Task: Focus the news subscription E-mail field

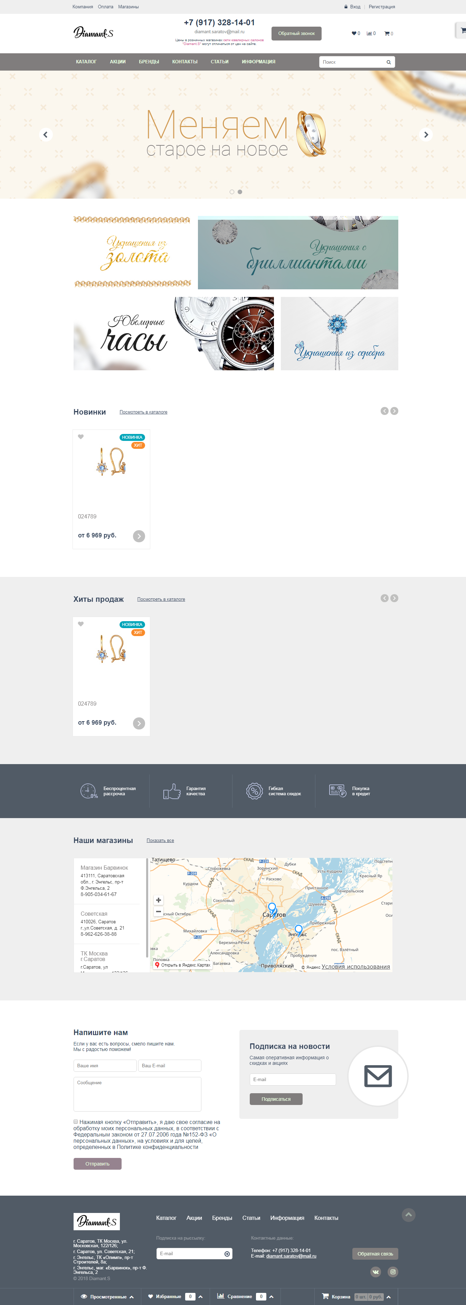Action: [x=293, y=1080]
